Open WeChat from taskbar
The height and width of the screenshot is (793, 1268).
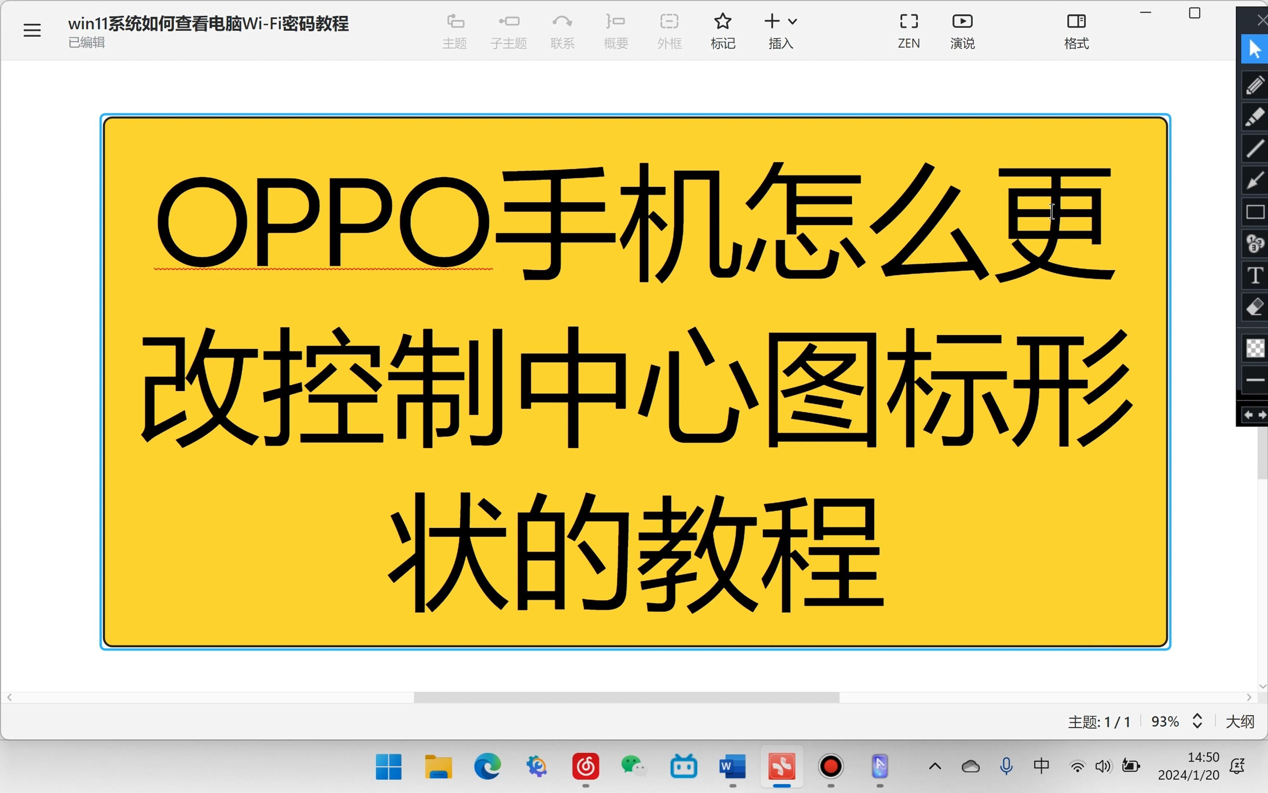[634, 767]
